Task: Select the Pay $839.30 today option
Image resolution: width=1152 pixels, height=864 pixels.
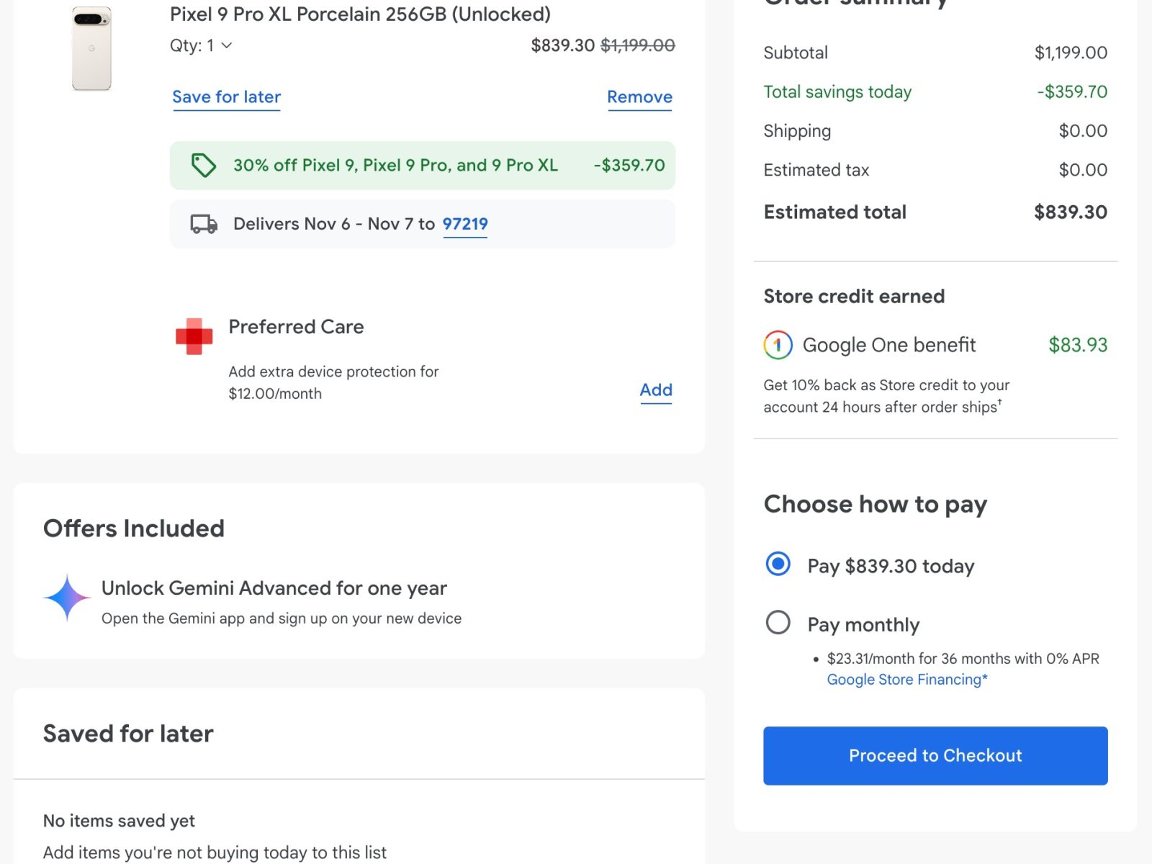Action: (x=778, y=564)
